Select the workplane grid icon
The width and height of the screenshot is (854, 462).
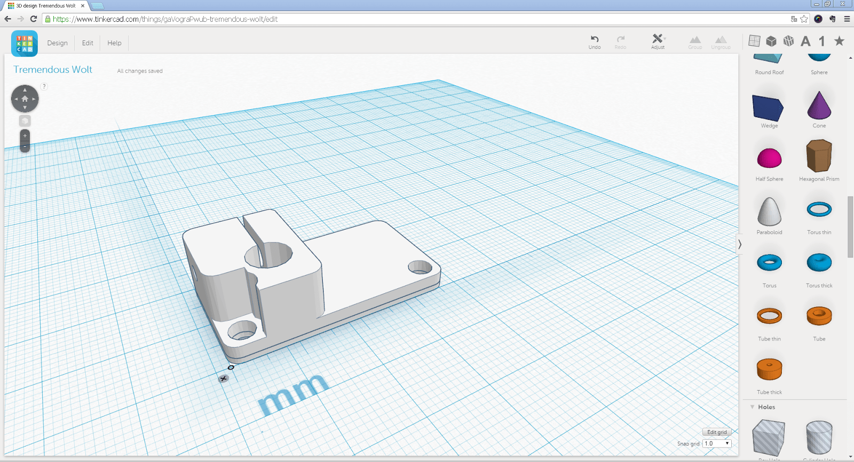pos(754,40)
